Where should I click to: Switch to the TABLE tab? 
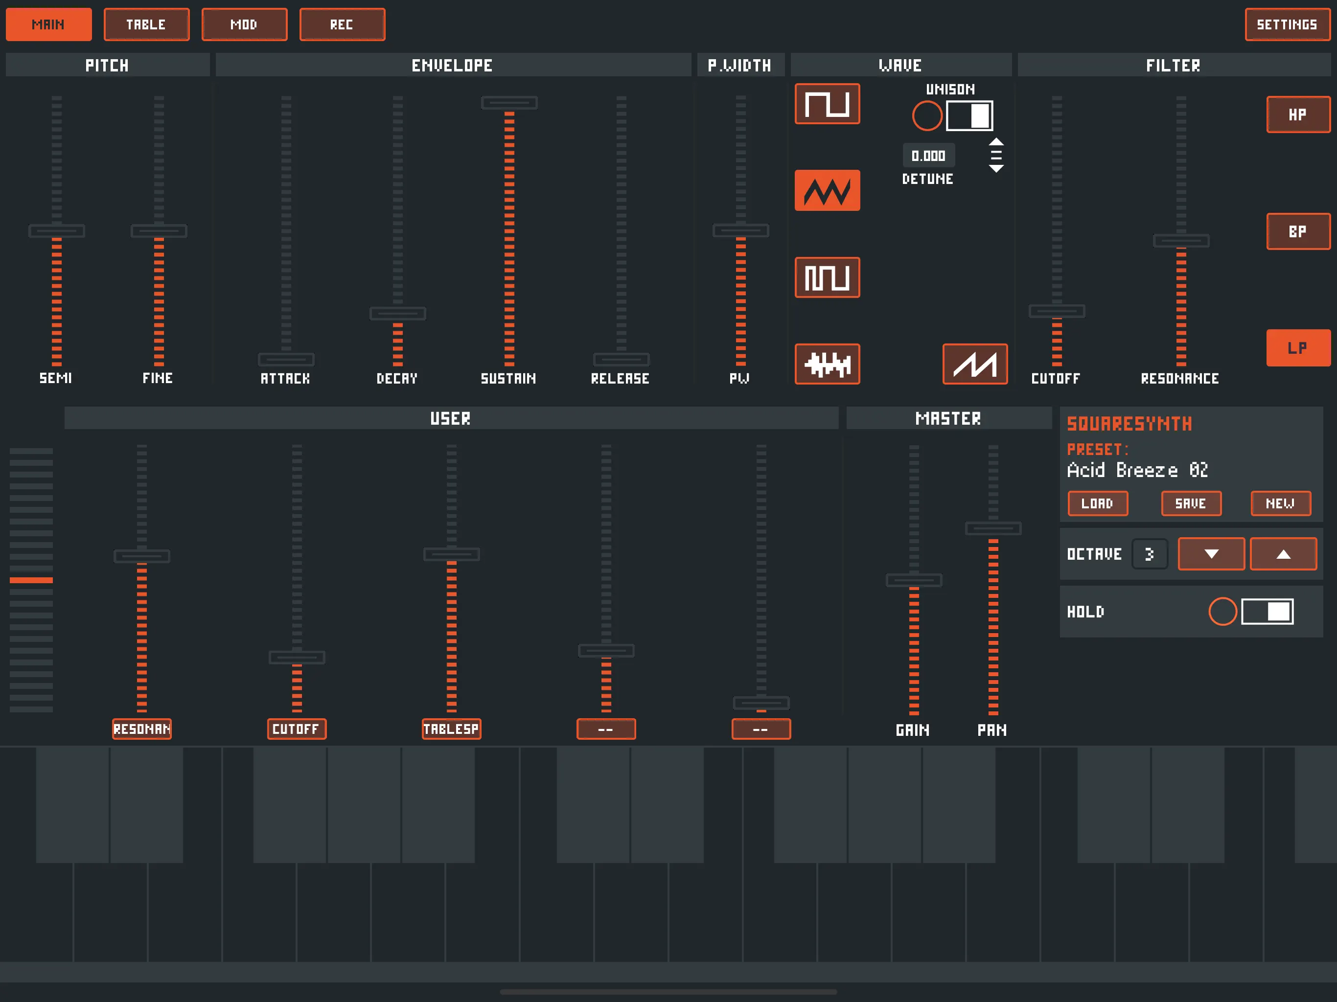146,25
